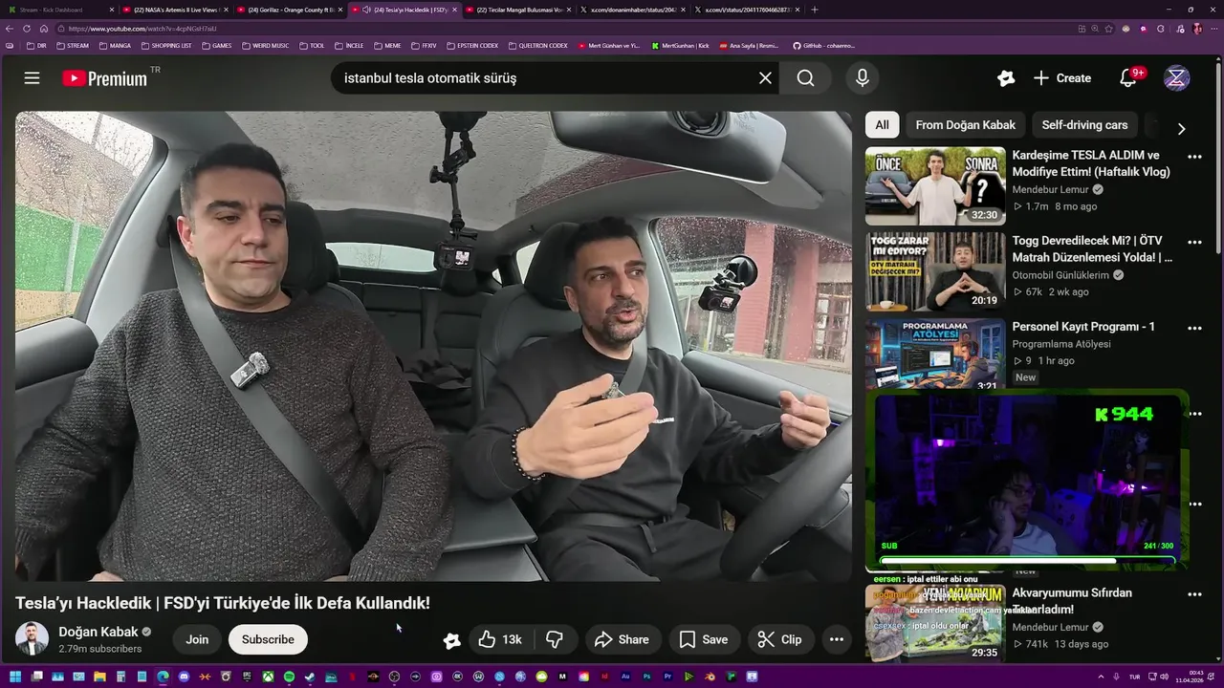Open 'Personel Kayıt Programı - 1' thumbnail
1224x688 pixels.
(935, 355)
